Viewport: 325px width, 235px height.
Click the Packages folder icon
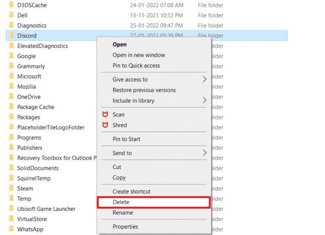(x=11, y=117)
